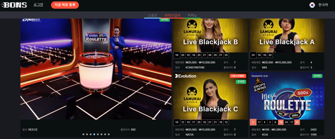The image size is (335, 139).
Task: Go to the 카지노 tab
Action: [192, 15]
